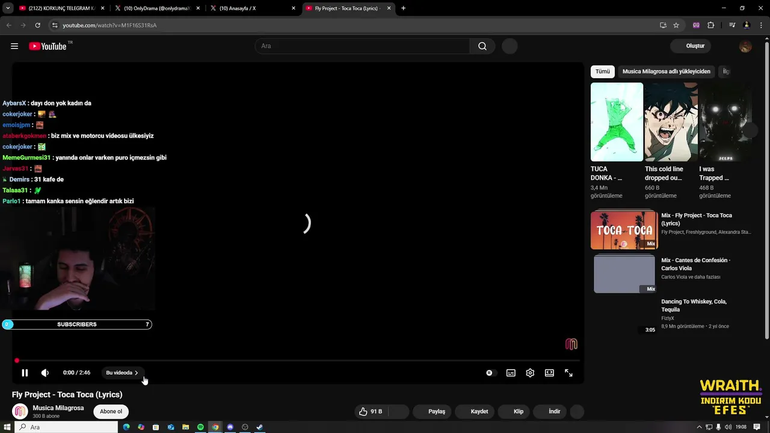The width and height of the screenshot is (770, 433).
Task: Expand the system tray hidden icons chevron
Action: click(699, 427)
